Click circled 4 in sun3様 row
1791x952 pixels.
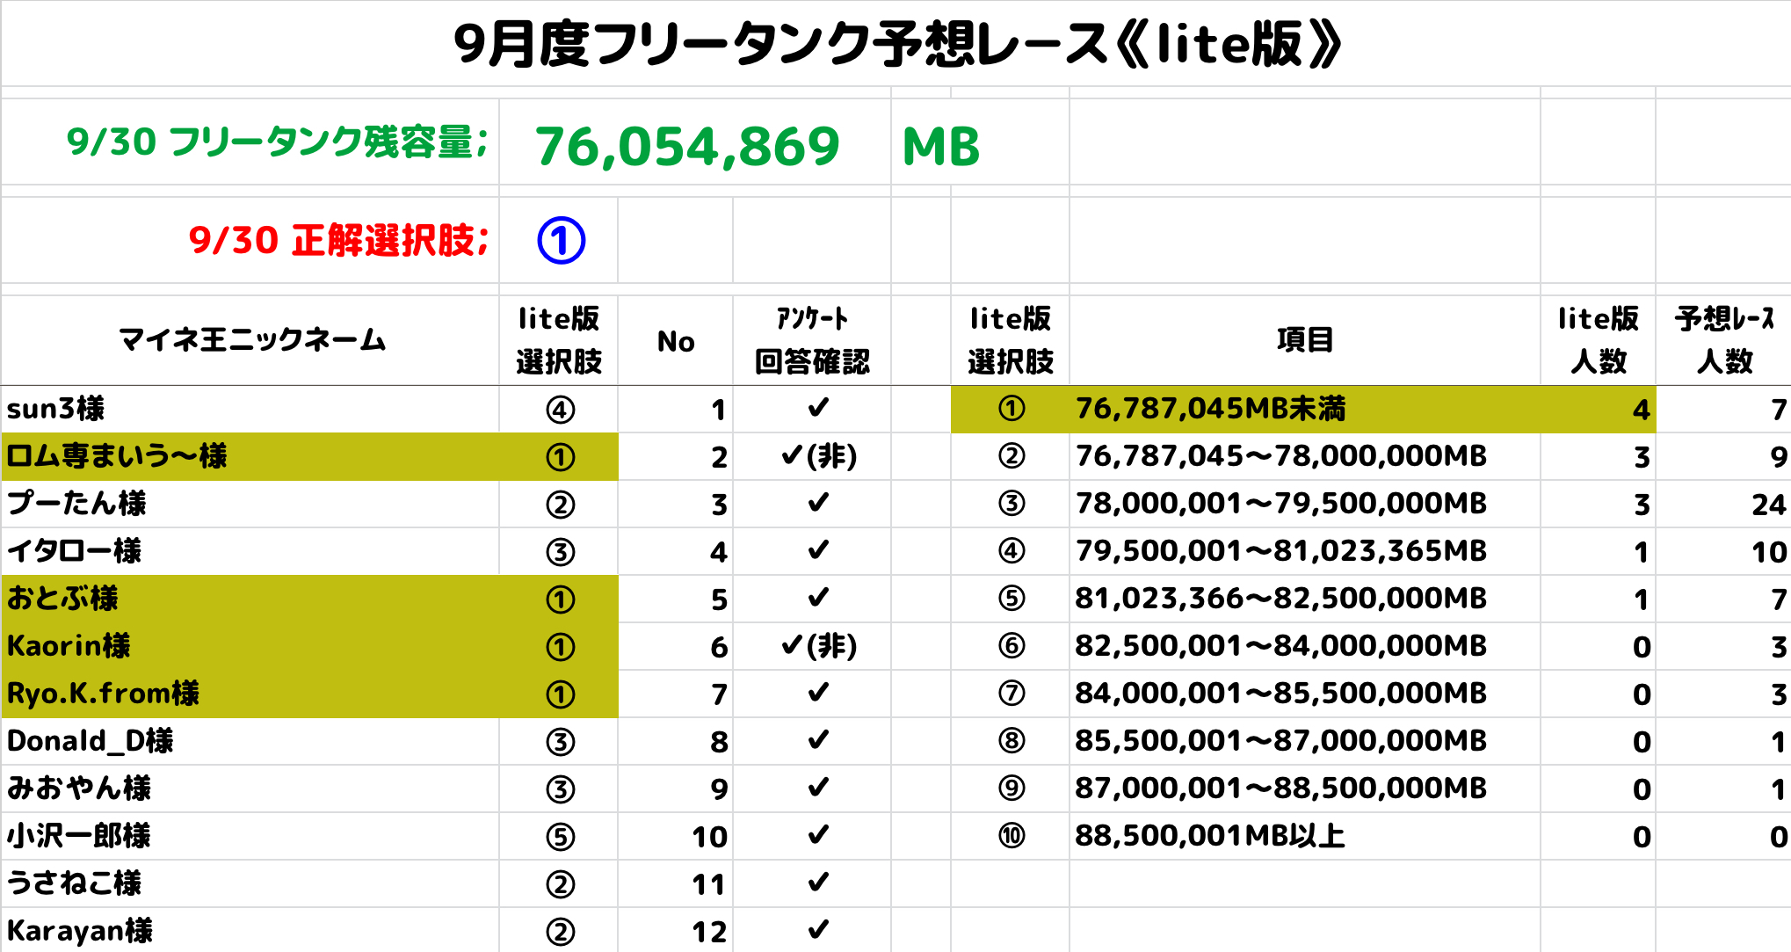pos(560,410)
